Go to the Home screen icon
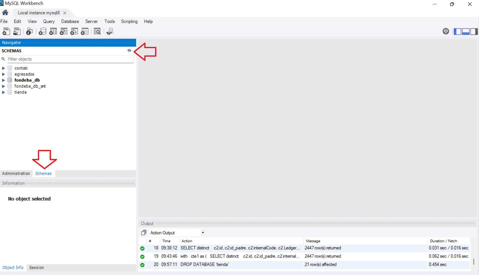Image resolution: width=479 pixels, height=275 pixels. [5, 13]
